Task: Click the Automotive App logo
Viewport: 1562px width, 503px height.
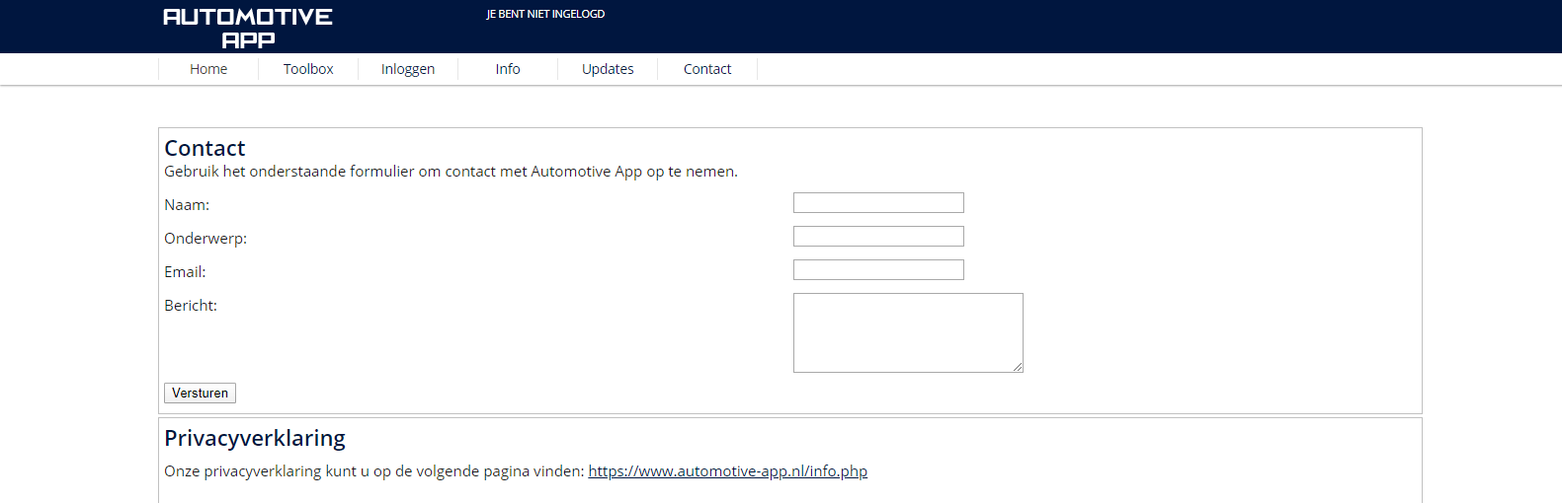Action: pyautogui.click(x=248, y=28)
